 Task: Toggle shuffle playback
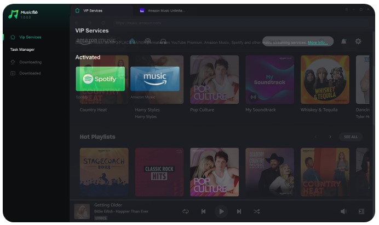(257, 211)
